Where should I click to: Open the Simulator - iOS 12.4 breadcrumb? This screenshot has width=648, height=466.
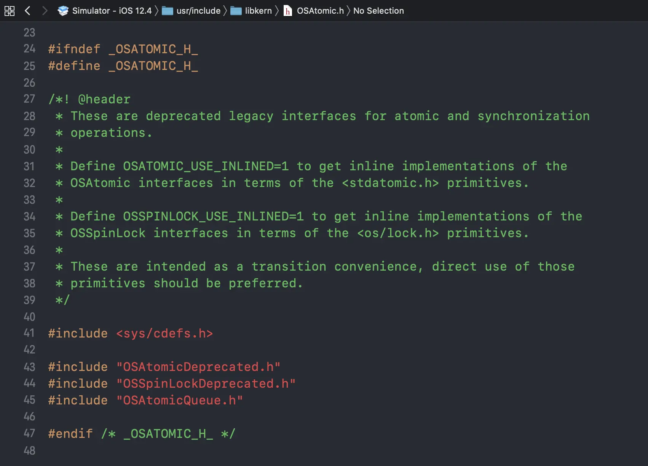point(112,11)
